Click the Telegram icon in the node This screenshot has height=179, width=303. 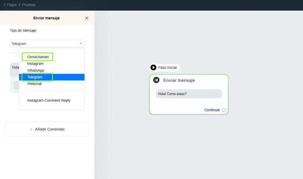point(156,80)
